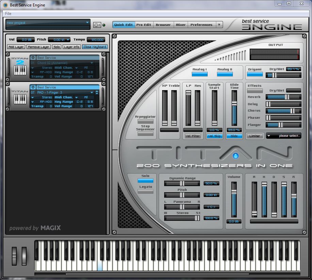Click the Vol field showing 0.0 dB
Image resolution: width=312 pixels, height=280 pixels.
pyautogui.click(x=26, y=40)
